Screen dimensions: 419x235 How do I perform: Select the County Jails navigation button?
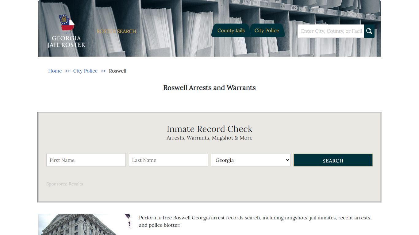coord(231,30)
